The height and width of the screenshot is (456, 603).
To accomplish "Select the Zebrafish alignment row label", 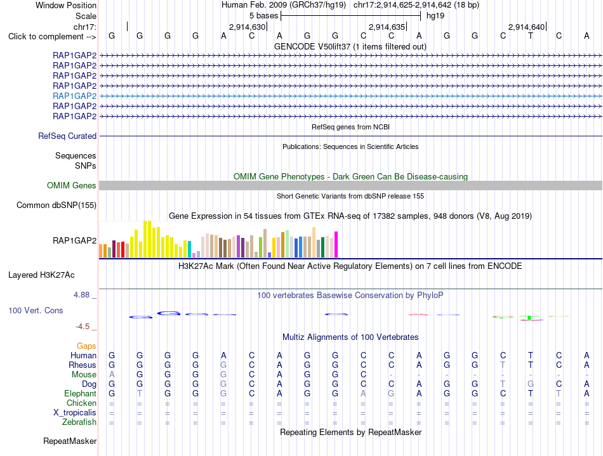I will coord(79,422).
